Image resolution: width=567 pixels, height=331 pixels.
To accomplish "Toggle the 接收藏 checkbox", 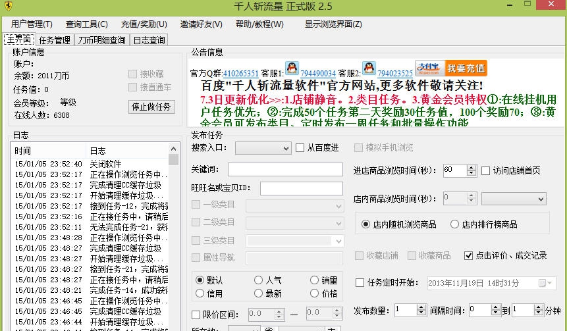I will tap(133, 74).
